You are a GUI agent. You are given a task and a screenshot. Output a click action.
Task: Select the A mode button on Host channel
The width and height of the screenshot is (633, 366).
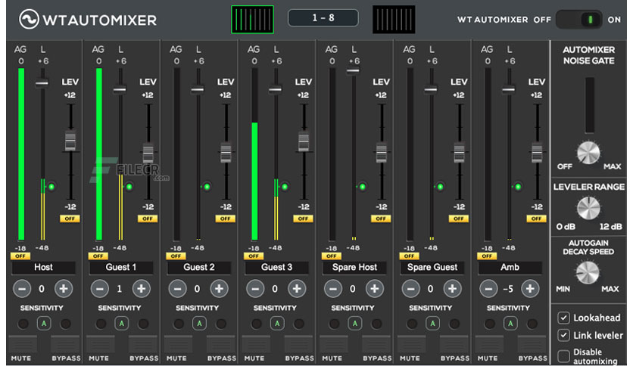point(44,323)
